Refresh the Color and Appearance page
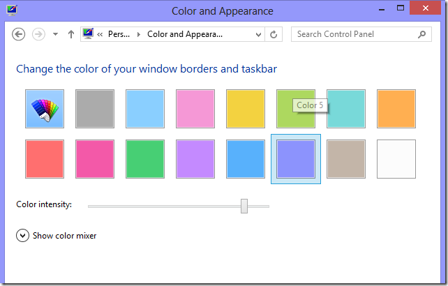 tap(274, 34)
